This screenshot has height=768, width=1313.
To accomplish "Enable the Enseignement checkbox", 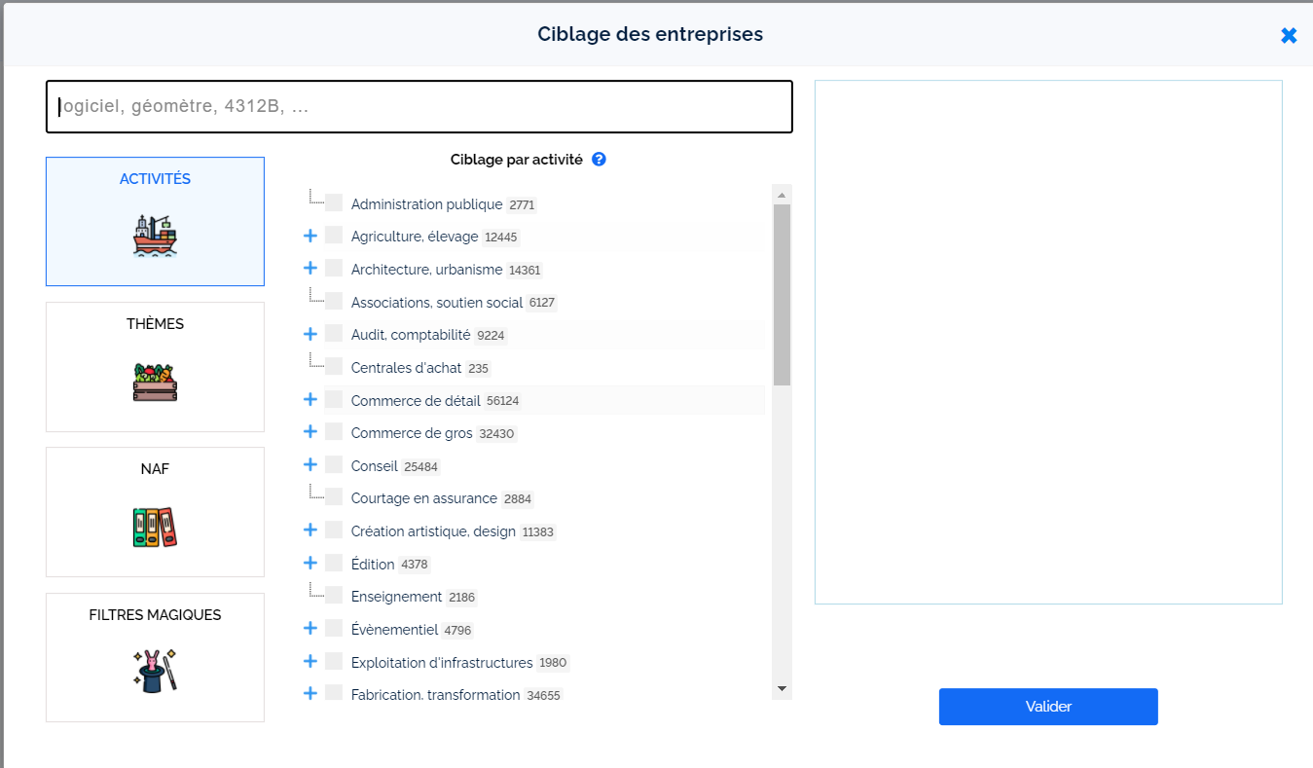I will [334, 595].
